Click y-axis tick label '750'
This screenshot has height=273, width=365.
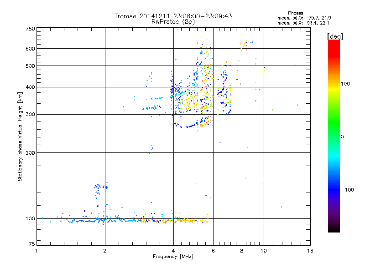click(x=30, y=29)
